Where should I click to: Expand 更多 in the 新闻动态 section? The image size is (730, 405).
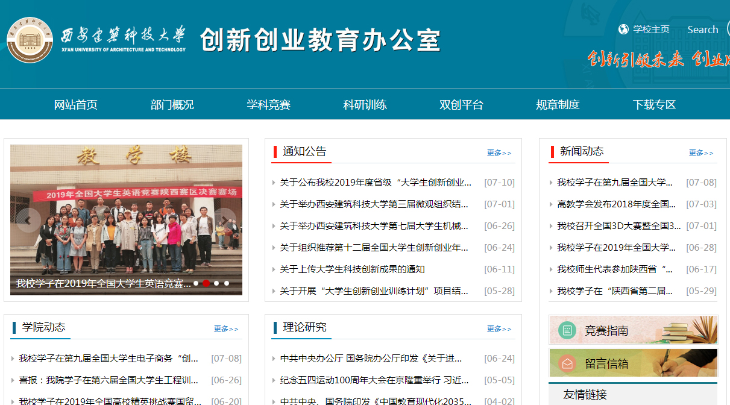pyautogui.click(x=700, y=153)
